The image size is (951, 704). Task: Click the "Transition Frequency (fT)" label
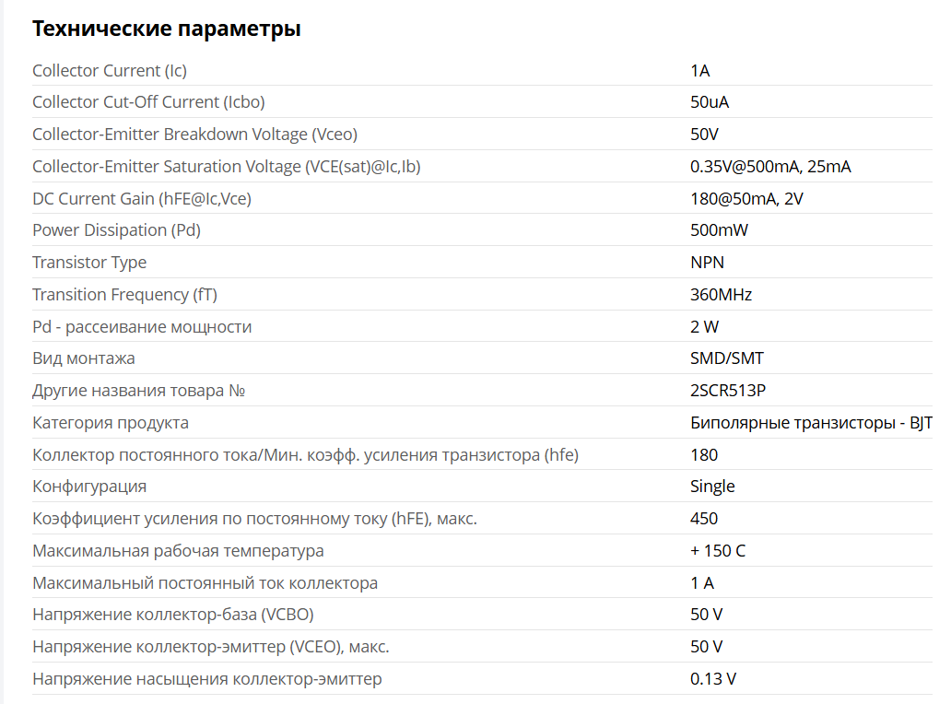[x=124, y=295]
